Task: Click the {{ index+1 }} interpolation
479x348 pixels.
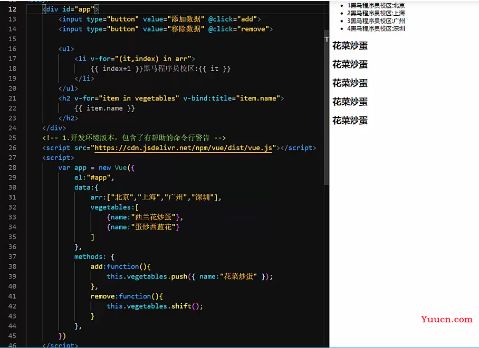Action: tap(117, 68)
